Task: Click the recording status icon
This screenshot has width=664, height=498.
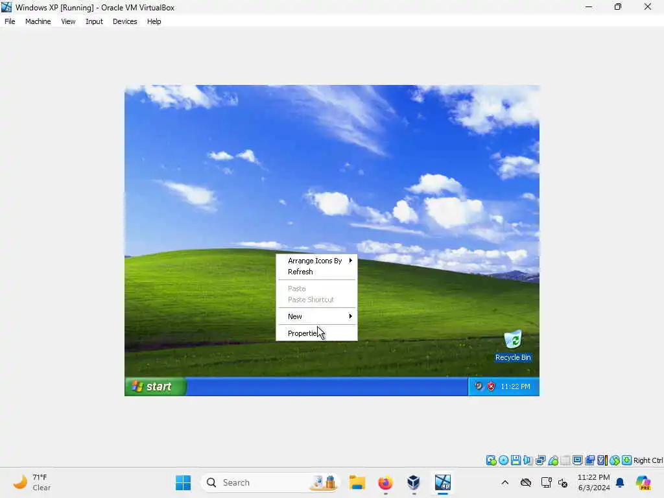Action: [x=589, y=460]
